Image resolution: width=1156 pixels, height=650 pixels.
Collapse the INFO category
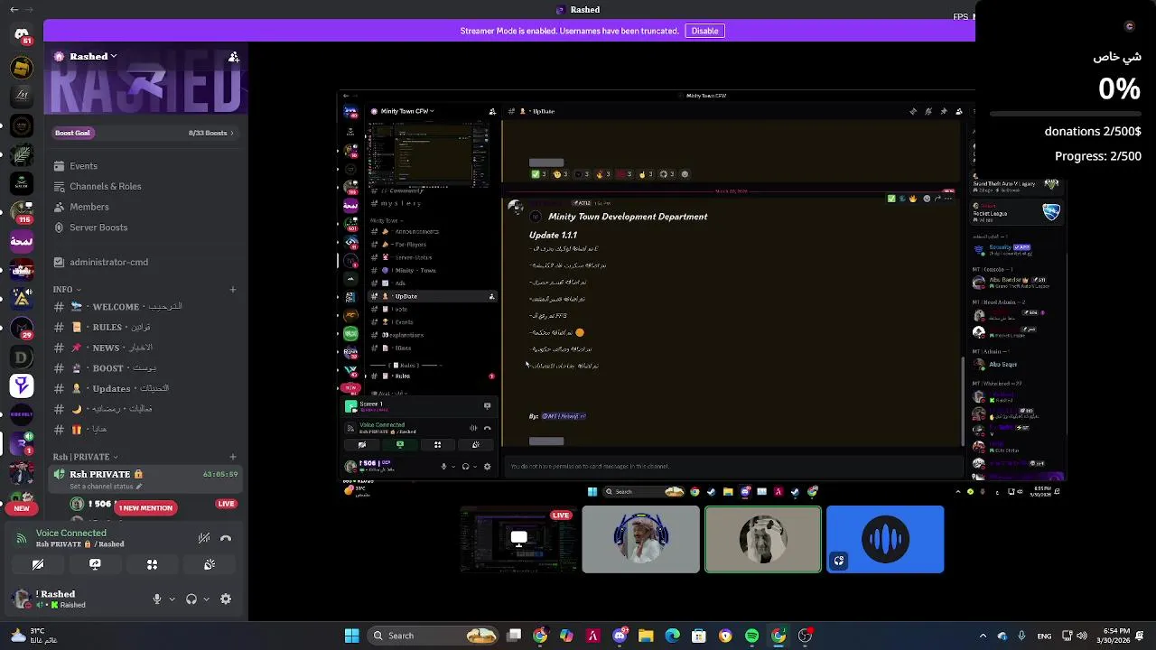pos(67,290)
